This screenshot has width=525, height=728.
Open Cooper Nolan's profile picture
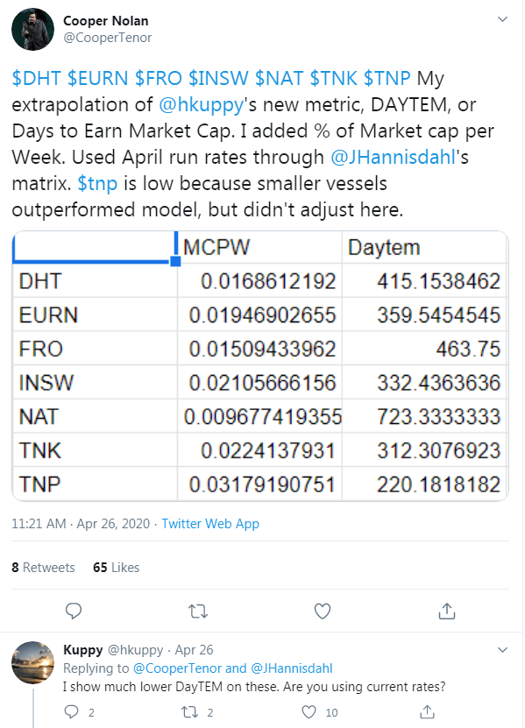pyautogui.click(x=33, y=29)
